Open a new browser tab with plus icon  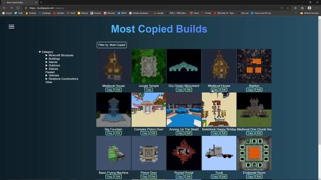(41, 2)
